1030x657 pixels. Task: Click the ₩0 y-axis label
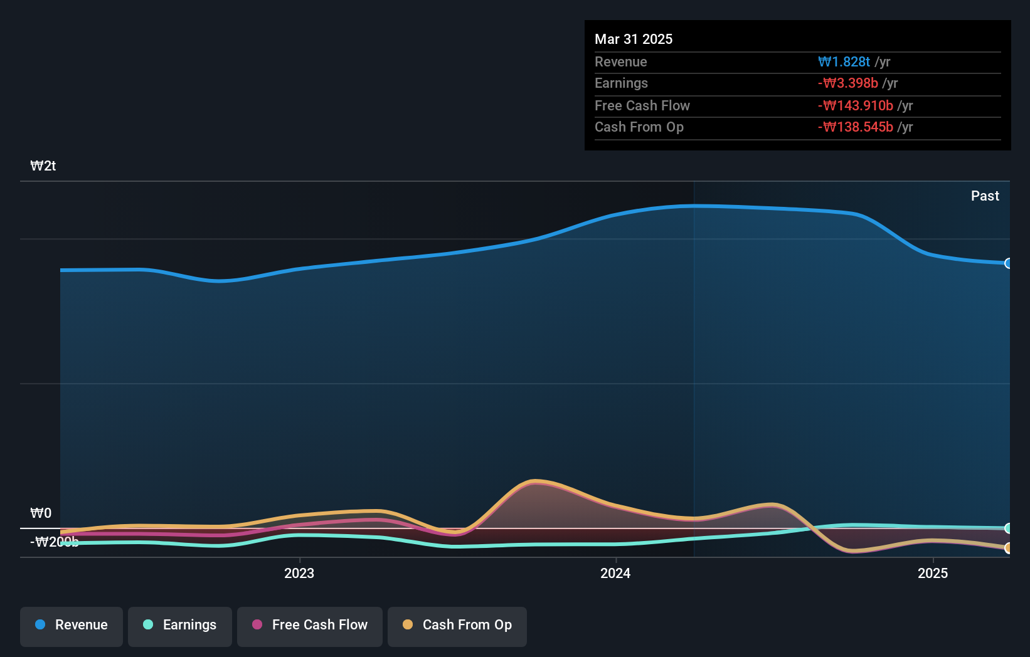tap(41, 513)
